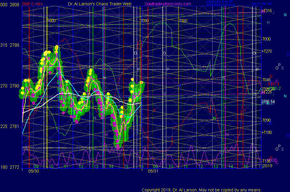
Task: Click the "05/30/2019 15:20 Local" timestamp
Action: pyautogui.click(x=221, y=5)
